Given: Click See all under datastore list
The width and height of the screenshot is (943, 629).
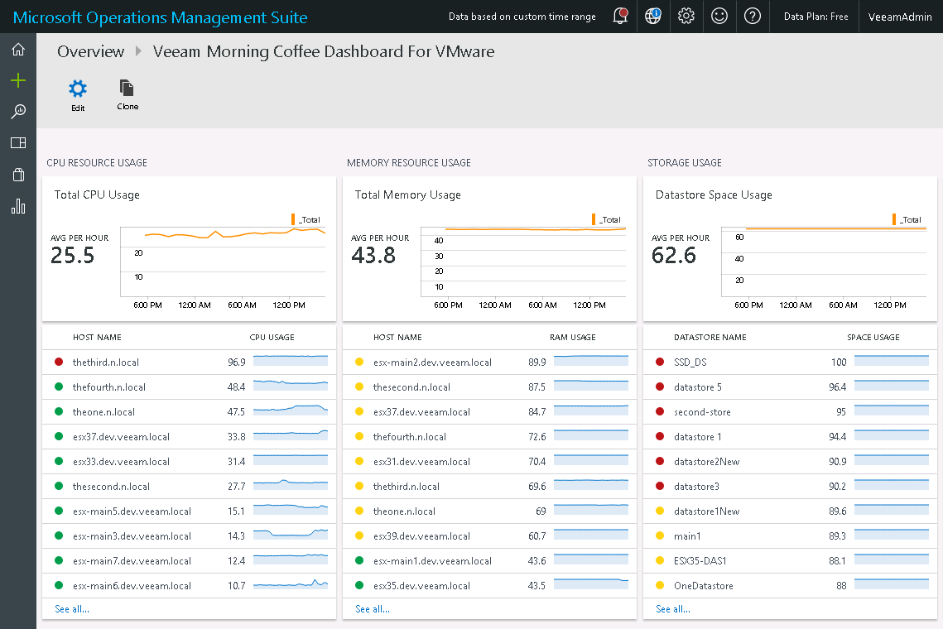Looking at the screenshot, I should (x=673, y=609).
